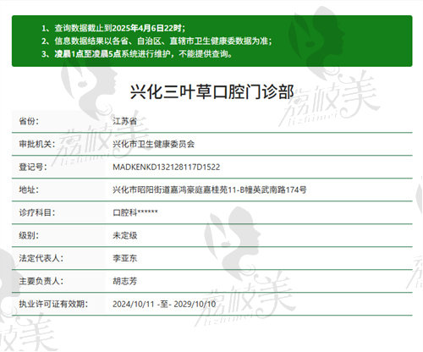The image size is (423, 352).
Task: Click the 省份 label
Action: point(29,121)
